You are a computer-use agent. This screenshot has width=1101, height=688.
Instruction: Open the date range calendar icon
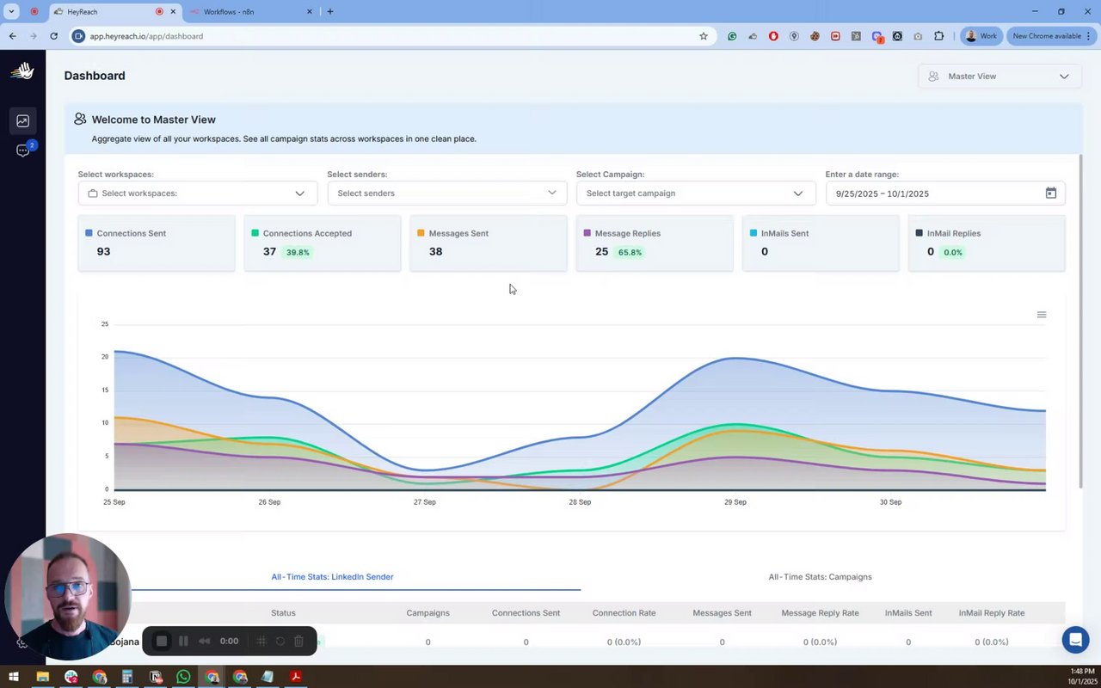pos(1050,193)
